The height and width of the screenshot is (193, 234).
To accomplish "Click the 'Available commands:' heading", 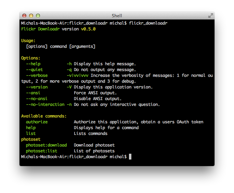I will tap(44, 116).
